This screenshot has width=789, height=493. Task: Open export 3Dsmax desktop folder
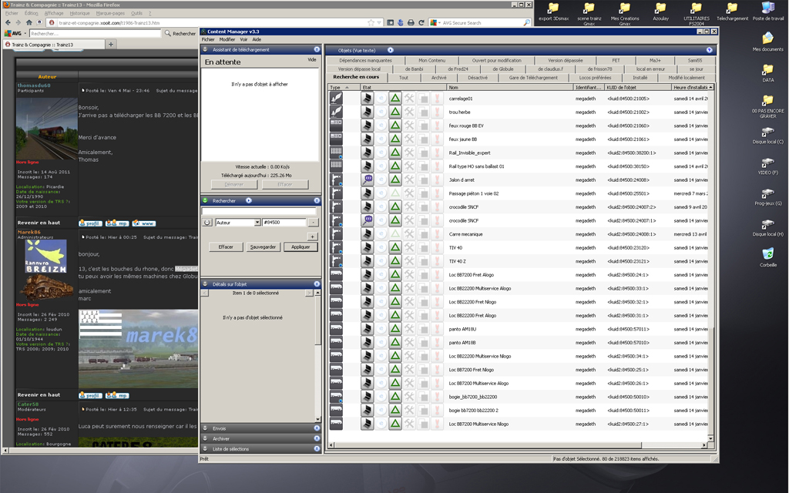(x=553, y=11)
